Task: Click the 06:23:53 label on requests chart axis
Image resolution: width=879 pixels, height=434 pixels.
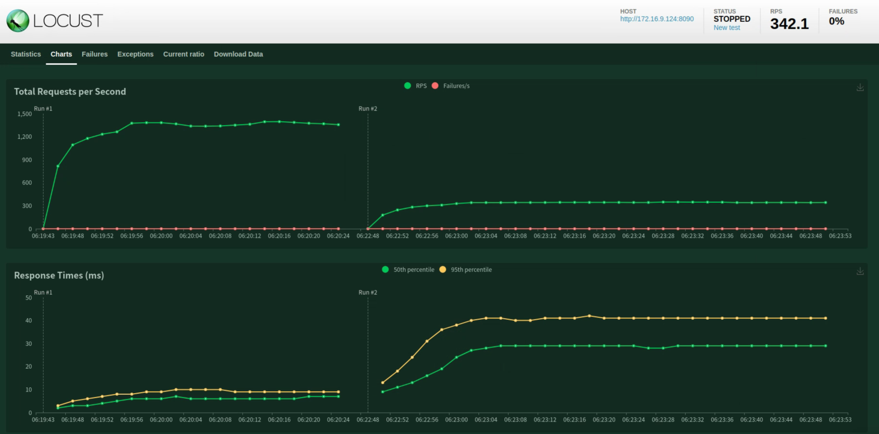Action: [x=840, y=236]
